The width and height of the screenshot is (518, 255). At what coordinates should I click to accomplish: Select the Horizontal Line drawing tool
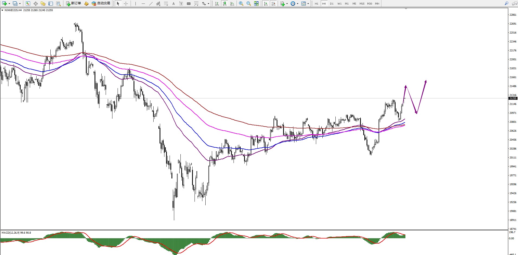coord(143,4)
